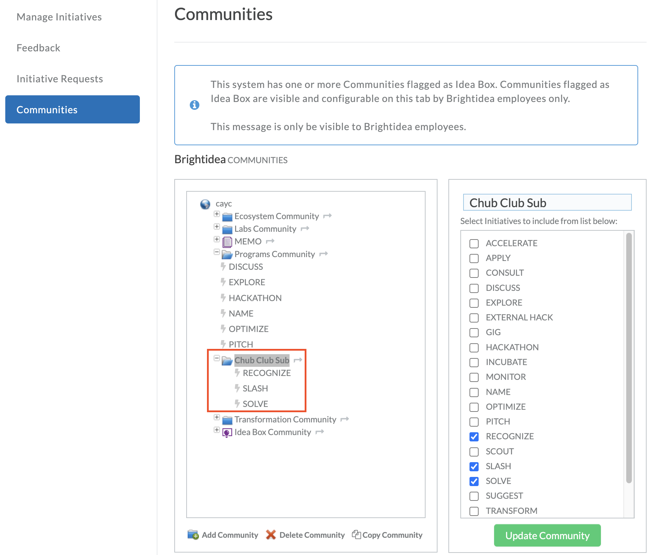The height and width of the screenshot is (555, 648).
Task: Click the Programs Community open folder icon
Action: [227, 255]
